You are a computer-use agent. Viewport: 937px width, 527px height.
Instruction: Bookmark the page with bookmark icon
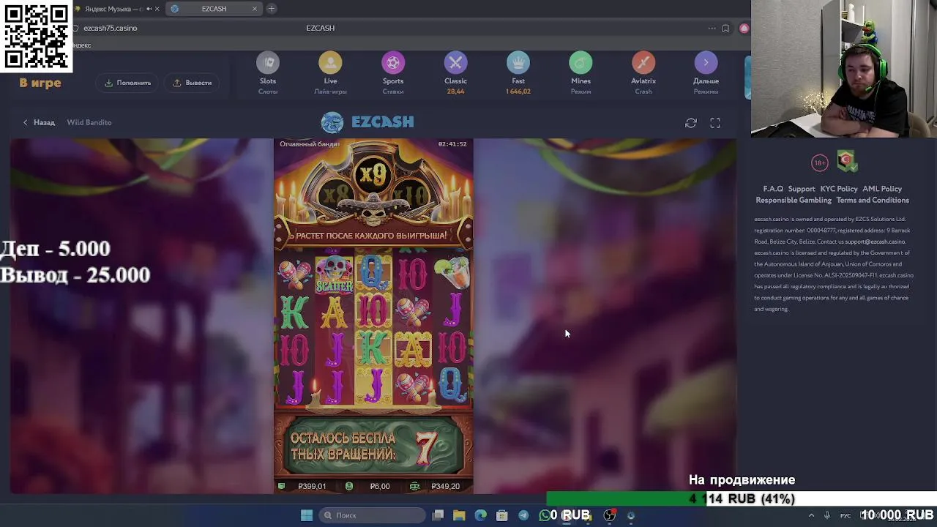pos(725,28)
